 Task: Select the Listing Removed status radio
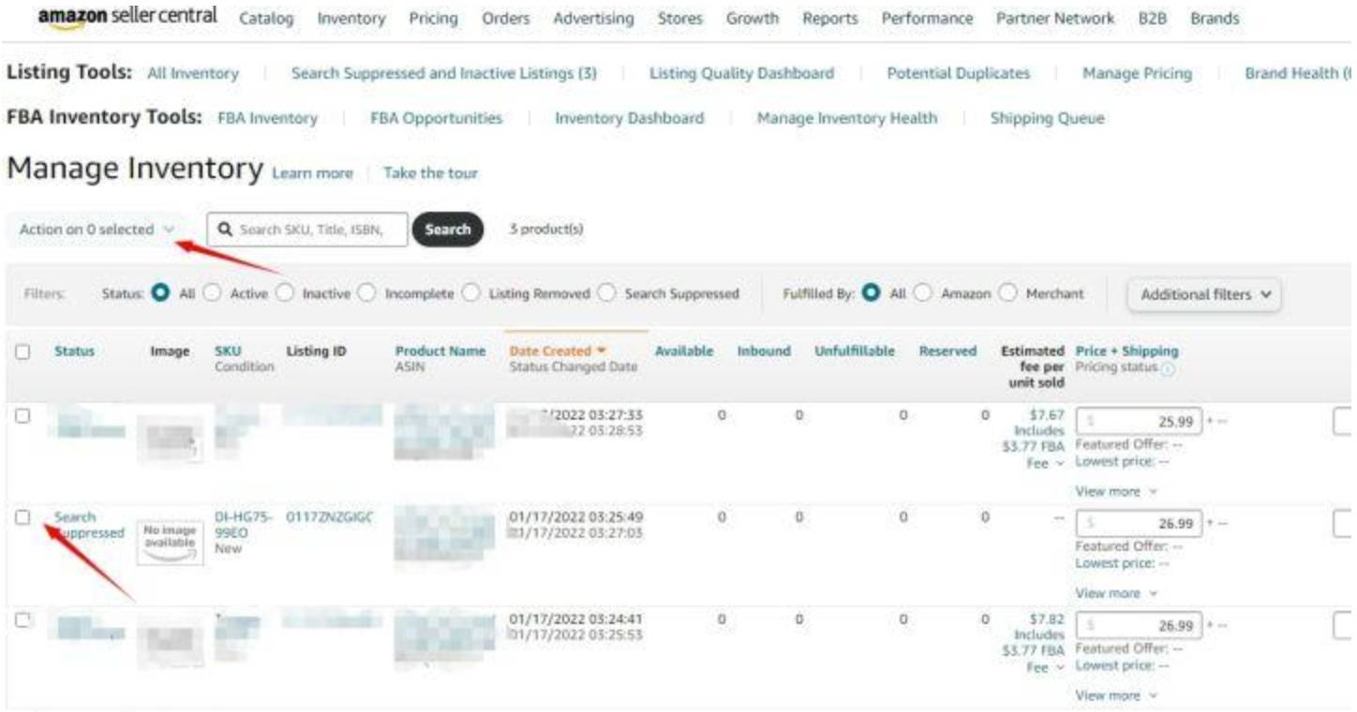(470, 294)
